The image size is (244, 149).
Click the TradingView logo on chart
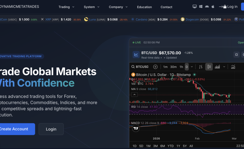pyautogui.click(x=135, y=129)
